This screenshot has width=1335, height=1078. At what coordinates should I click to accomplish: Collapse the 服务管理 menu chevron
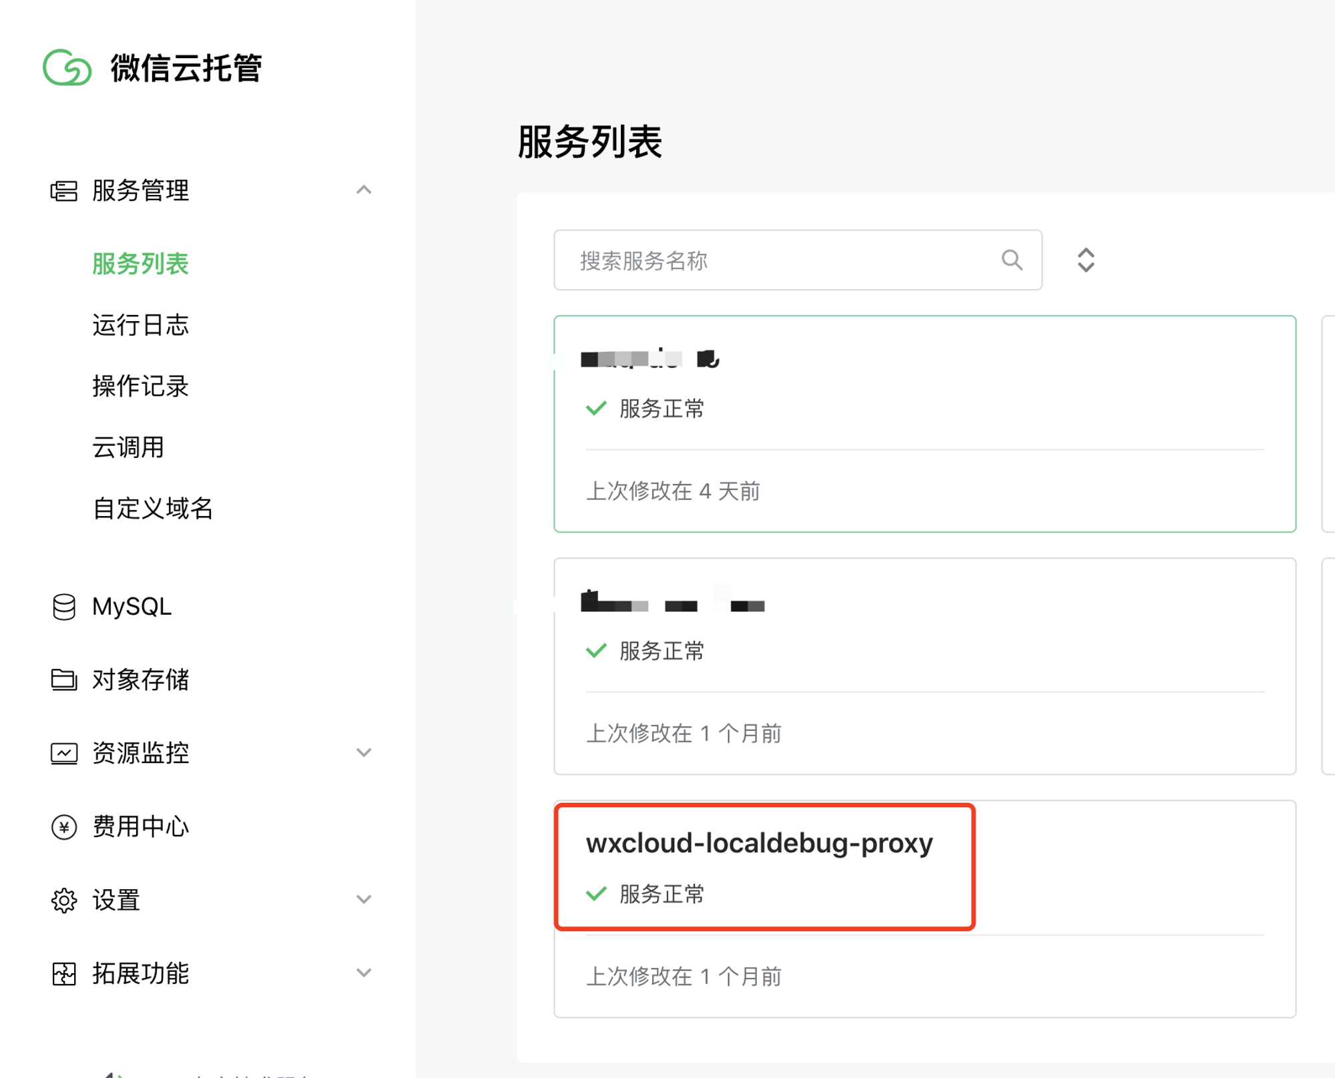point(364,190)
